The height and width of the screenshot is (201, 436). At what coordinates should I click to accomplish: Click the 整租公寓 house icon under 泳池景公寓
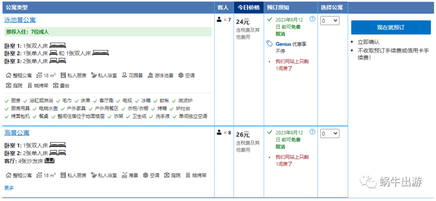pos(8,75)
